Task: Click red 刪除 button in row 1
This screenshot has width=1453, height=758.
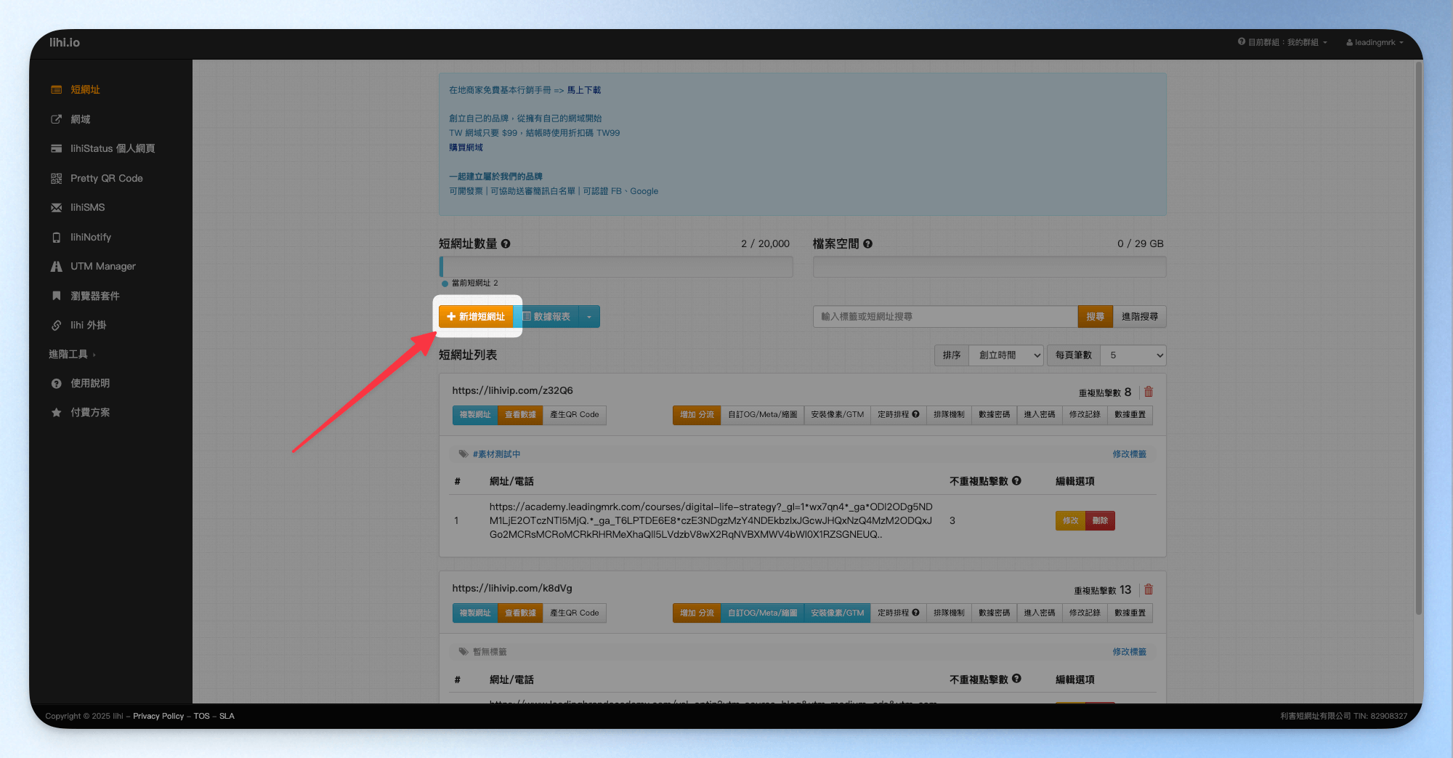Action: point(1100,521)
